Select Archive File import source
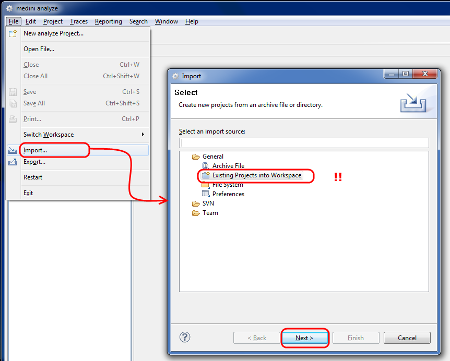The width and height of the screenshot is (450, 361). [x=228, y=166]
